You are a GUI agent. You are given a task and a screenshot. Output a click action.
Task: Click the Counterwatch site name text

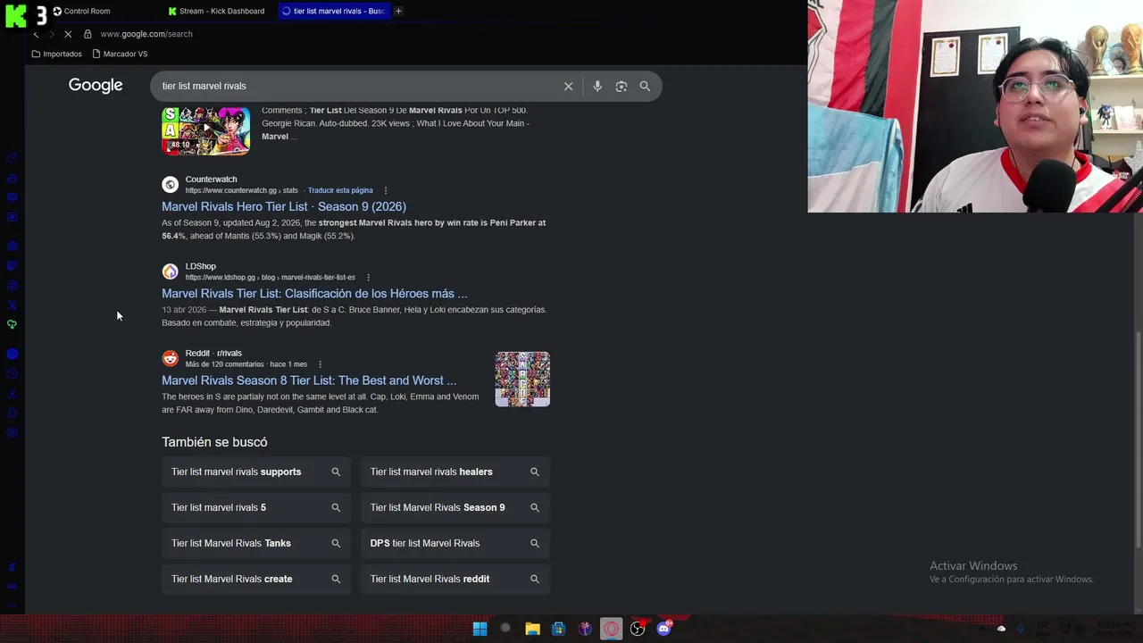(x=211, y=180)
